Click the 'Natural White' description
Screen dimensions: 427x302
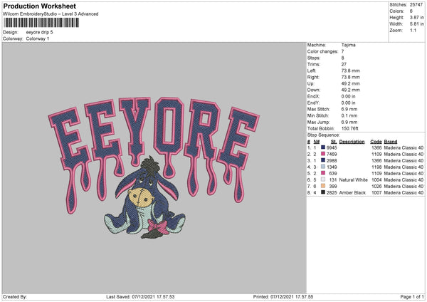tap(354, 180)
